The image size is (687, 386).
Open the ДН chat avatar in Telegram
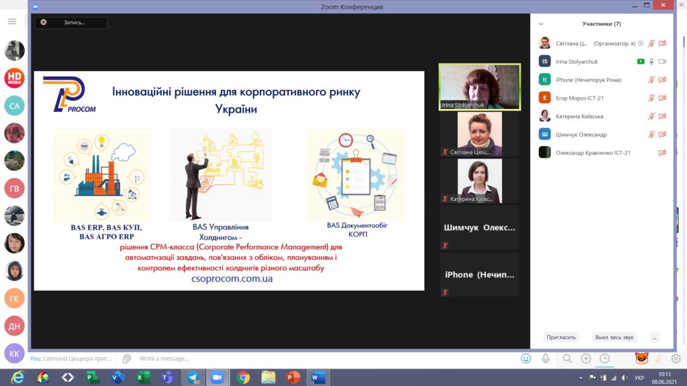15,326
